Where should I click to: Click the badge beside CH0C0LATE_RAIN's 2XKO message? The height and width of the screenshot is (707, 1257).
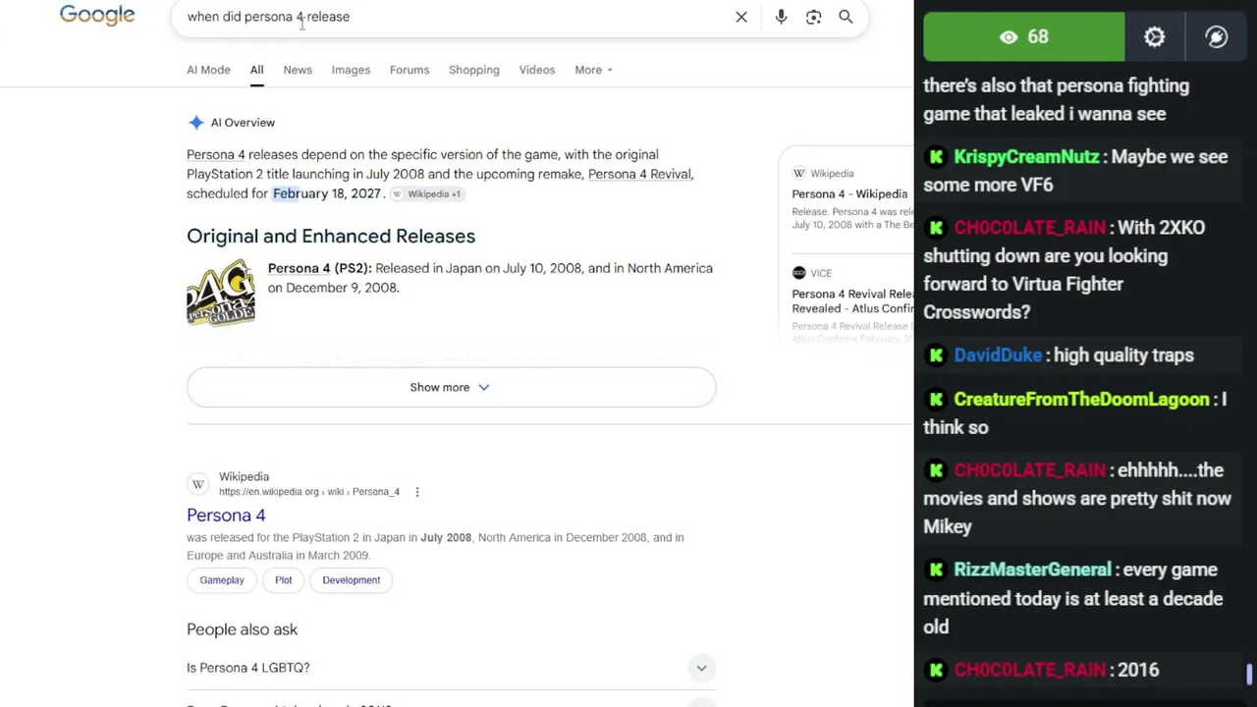pos(936,228)
